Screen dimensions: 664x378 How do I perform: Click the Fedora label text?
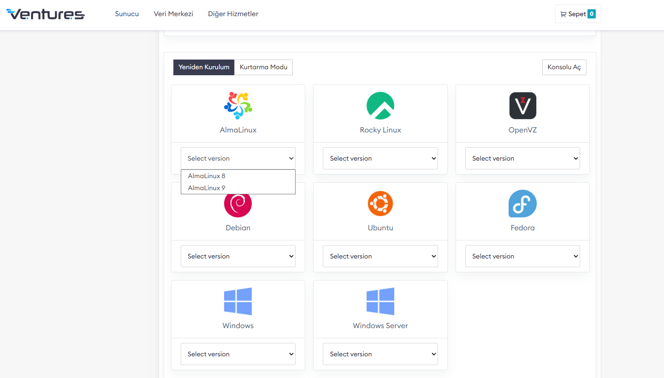522,228
